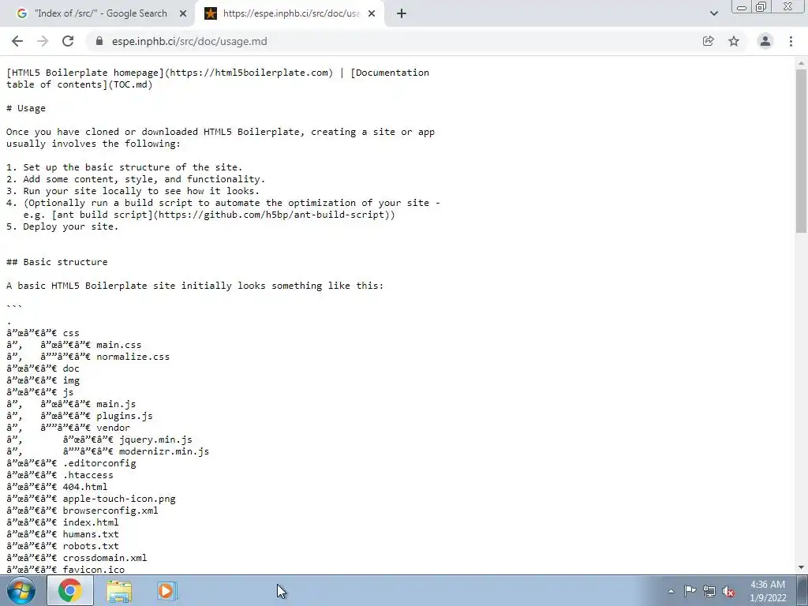Expand the tab search chevron
Viewport: 808px width, 606px height.
coord(713,13)
